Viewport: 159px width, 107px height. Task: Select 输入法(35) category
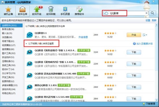(7, 33)
